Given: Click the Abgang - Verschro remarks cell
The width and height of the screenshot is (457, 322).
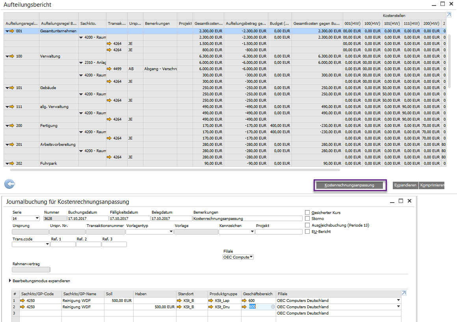Looking at the screenshot, I should (x=160, y=69).
